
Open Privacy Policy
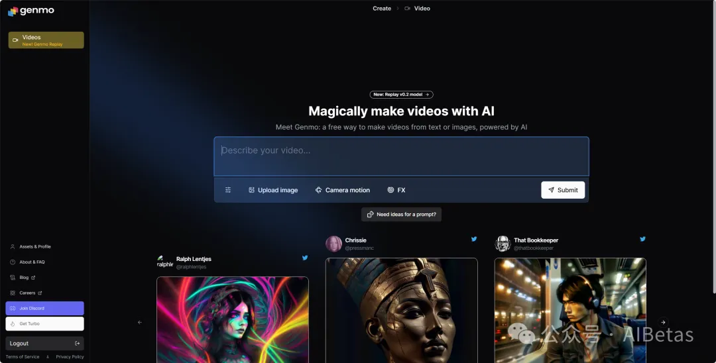[70, 357]
